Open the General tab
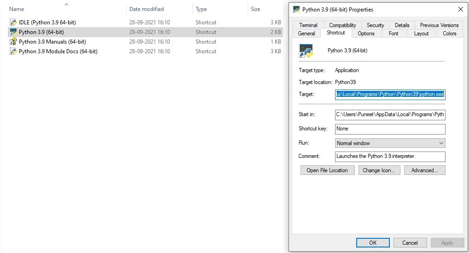 [x=306, y=34]
